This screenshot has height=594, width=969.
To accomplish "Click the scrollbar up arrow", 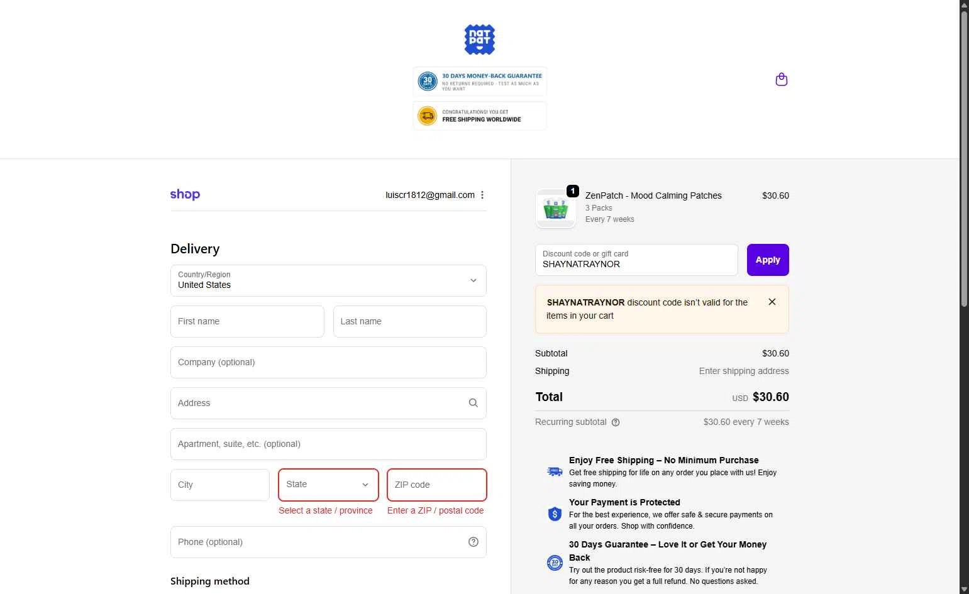I will coord(964,5).
